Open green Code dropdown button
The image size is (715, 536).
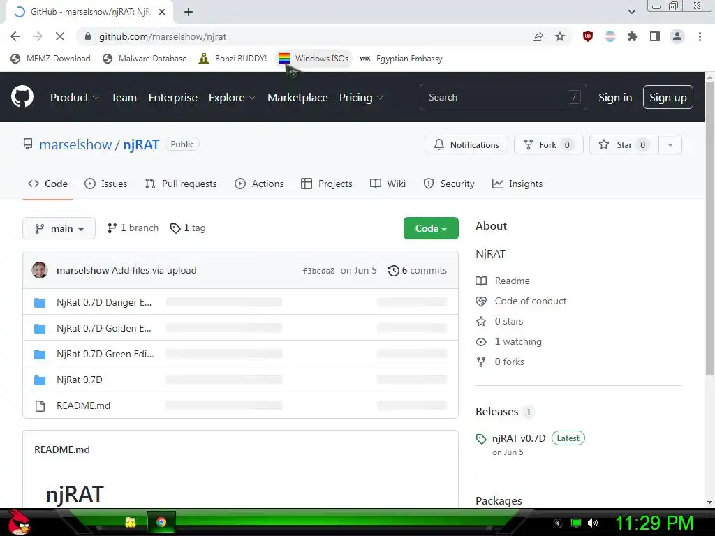(430, 228)
